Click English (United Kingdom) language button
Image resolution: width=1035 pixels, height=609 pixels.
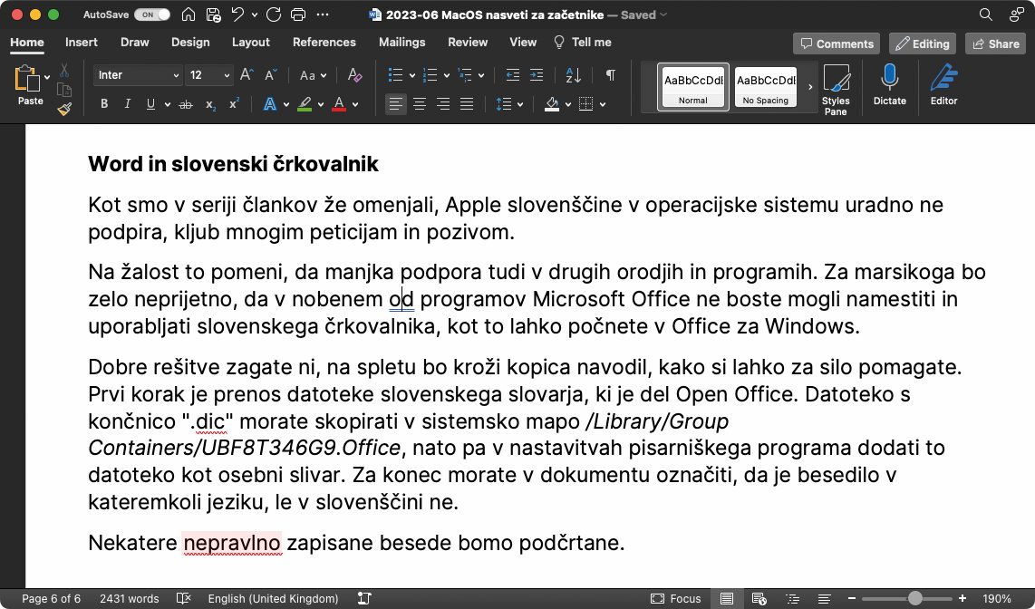(274, 598)
